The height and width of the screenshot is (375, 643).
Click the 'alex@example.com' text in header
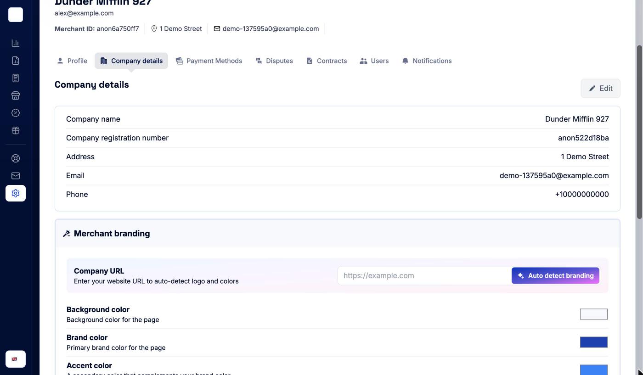(x=84, y=13)
